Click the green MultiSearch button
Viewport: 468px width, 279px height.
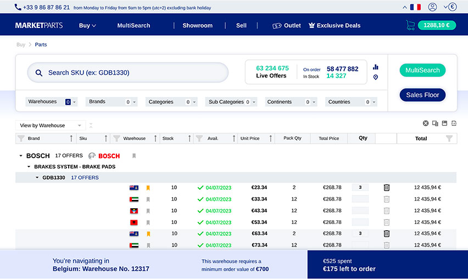click(x=422, y=70)
